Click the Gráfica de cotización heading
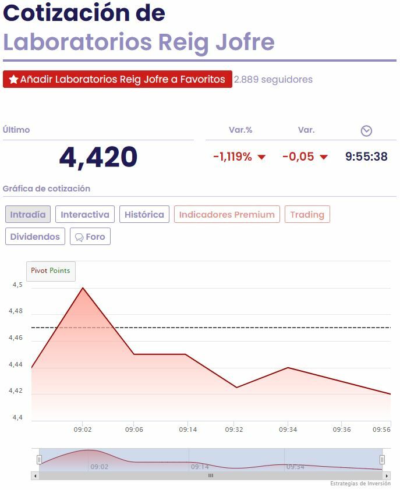 (46, 189)
